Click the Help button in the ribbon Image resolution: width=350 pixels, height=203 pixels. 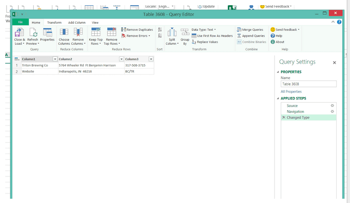(x=276, y=36)
